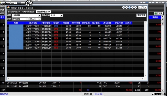The image size is (167, 96).
Task: Click the circled '1' icon in title bar
Action: coord(126,8)
